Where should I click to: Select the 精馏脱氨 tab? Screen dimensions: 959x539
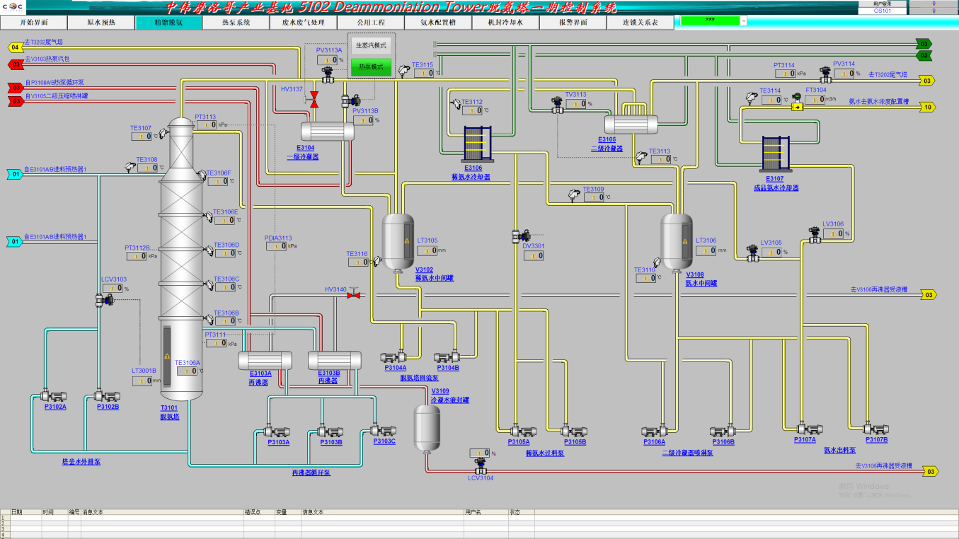point(168,22)
